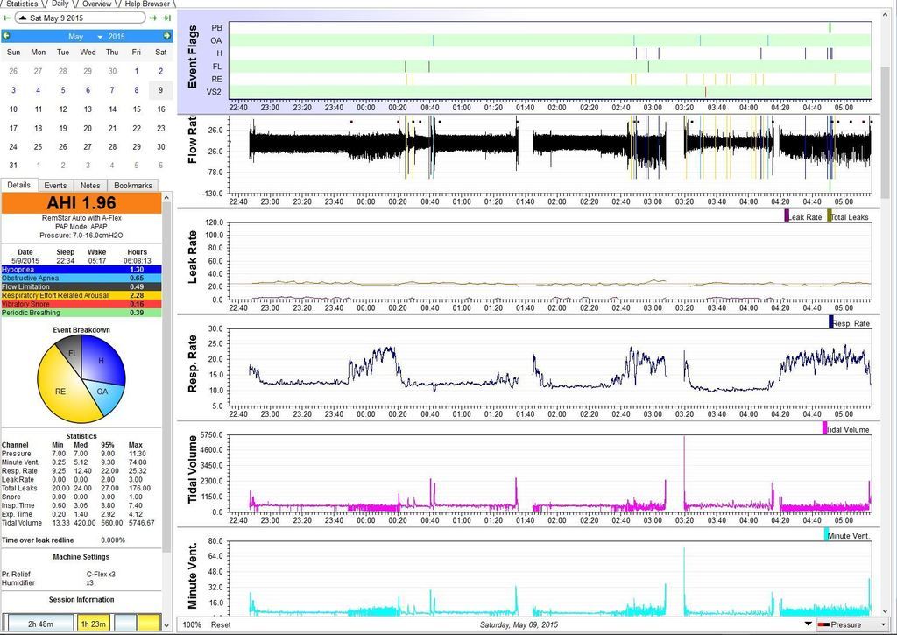This screenshot has height=635, width=897.
Task: Click date label Saturday, May 09, 2015
Action: 519,624
